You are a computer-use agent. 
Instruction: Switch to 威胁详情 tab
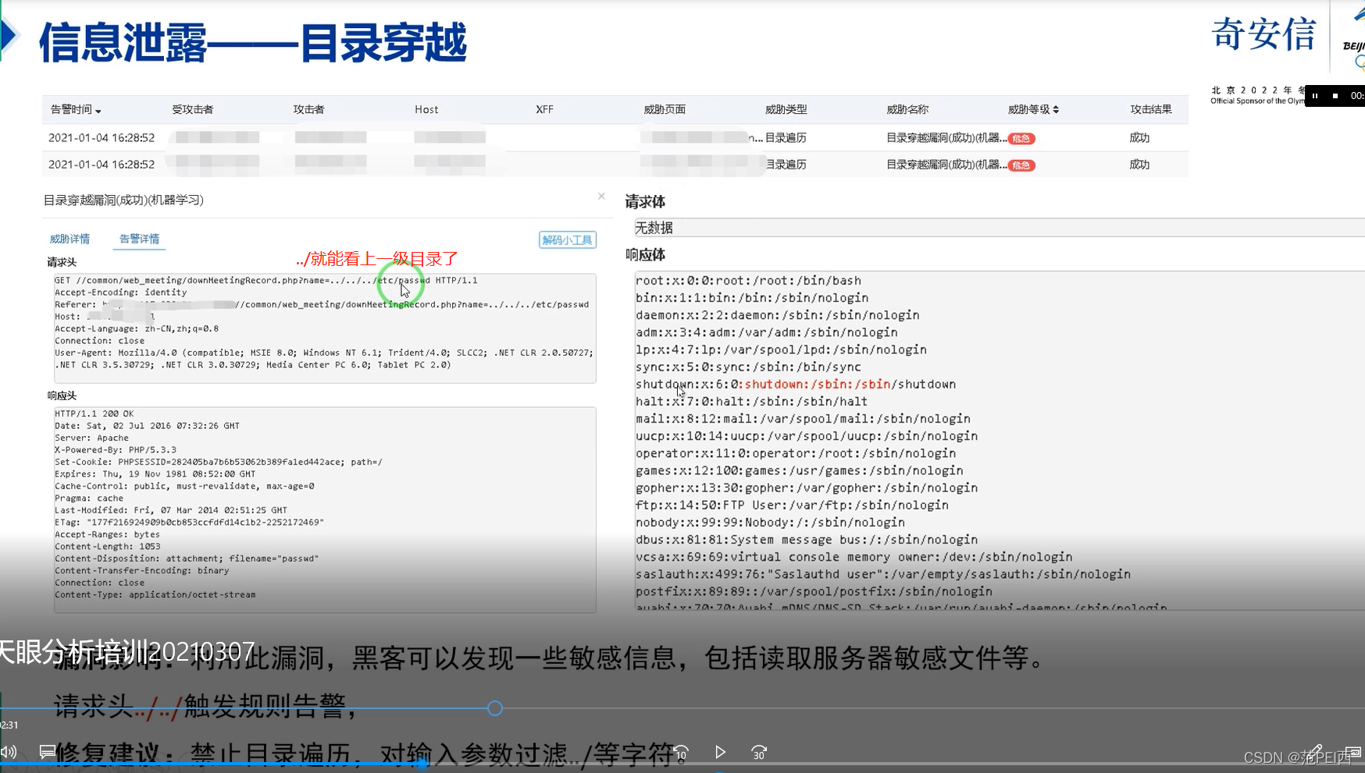click(69, 239)
